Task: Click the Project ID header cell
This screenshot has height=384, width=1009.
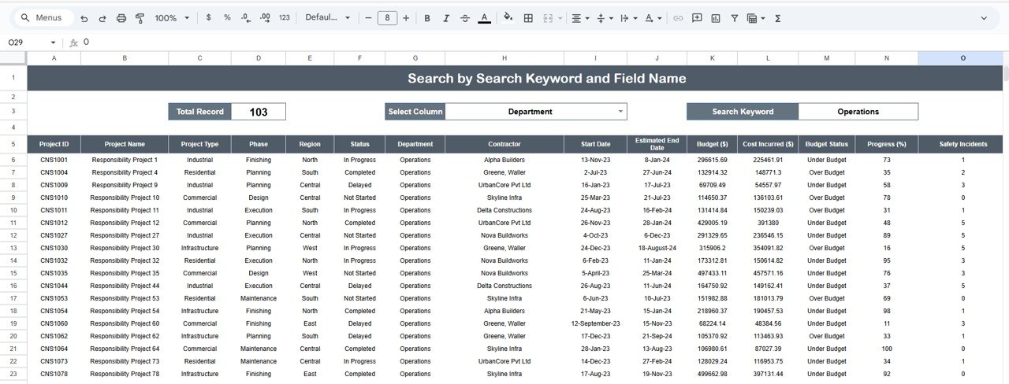Action: (x=54, y=144)
